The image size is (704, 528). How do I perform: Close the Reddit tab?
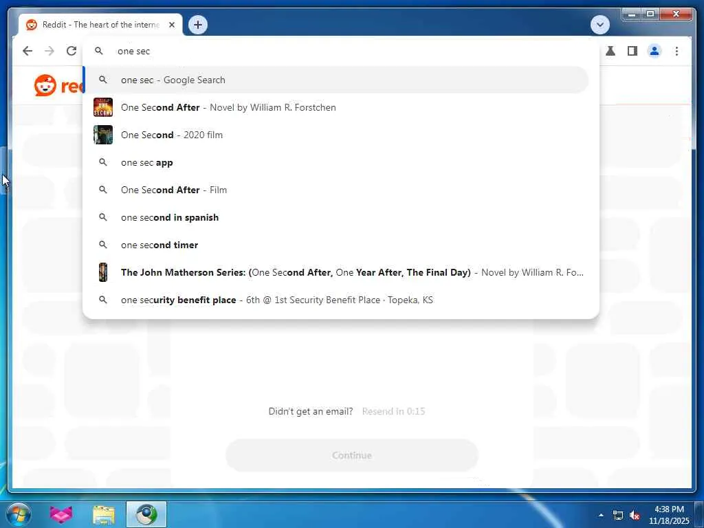pyautogui.click(x=171, y=25)
